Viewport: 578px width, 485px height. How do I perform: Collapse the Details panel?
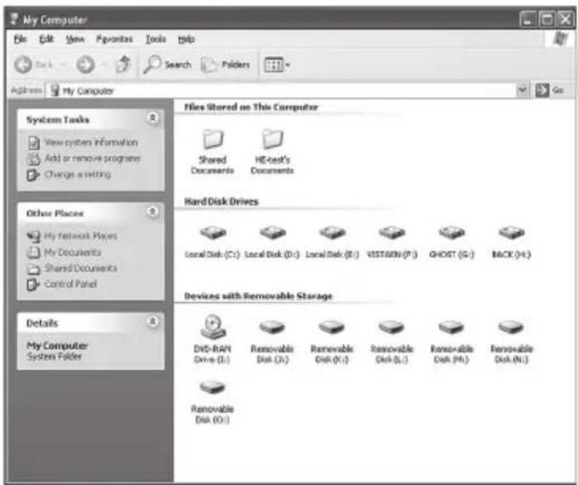tap(152, 322)
